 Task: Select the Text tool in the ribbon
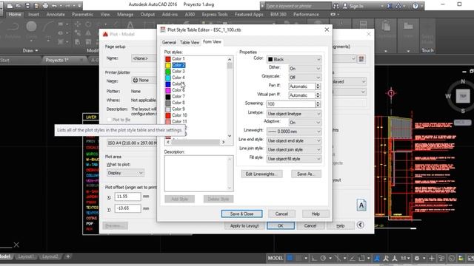[x=130, y=25]
